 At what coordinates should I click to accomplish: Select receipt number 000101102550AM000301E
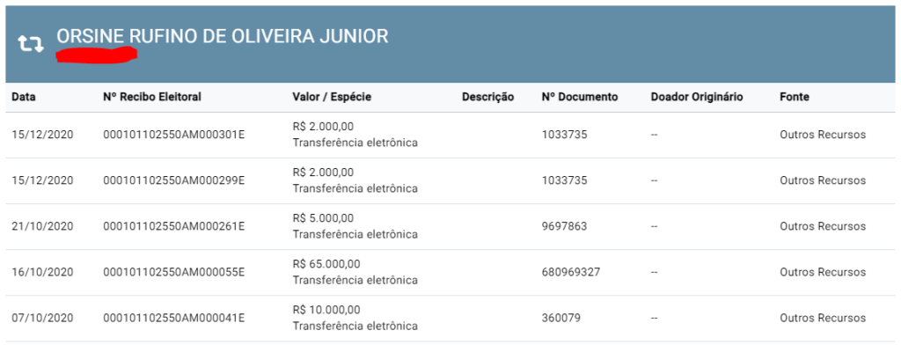[174, 135]
